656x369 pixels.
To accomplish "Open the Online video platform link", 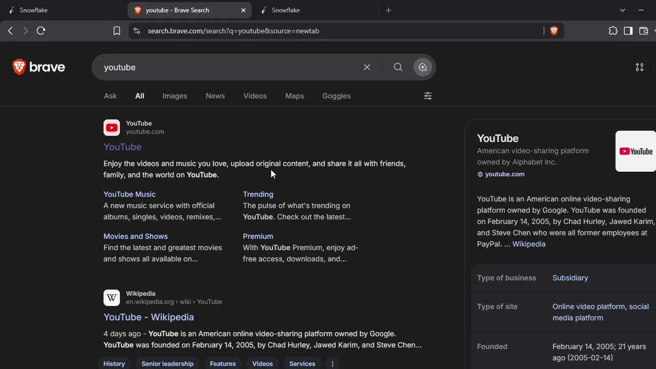I will pos(589,306).
